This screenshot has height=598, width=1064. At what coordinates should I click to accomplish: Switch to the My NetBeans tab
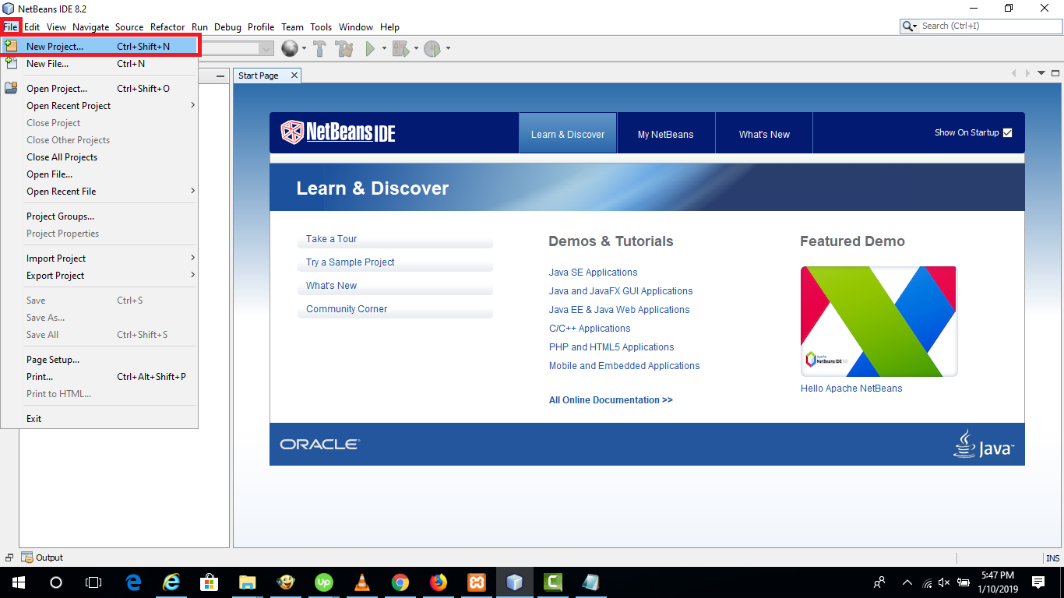665,133
